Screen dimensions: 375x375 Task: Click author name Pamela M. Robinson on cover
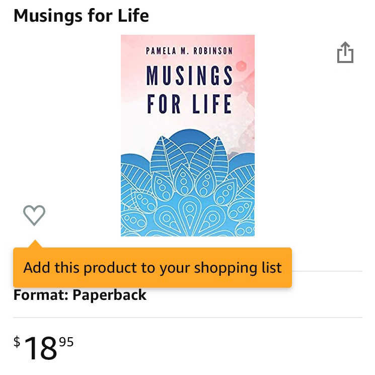coord(189,51)
